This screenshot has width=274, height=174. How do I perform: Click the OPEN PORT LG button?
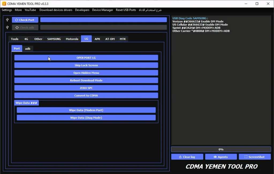tap(86, 58)
